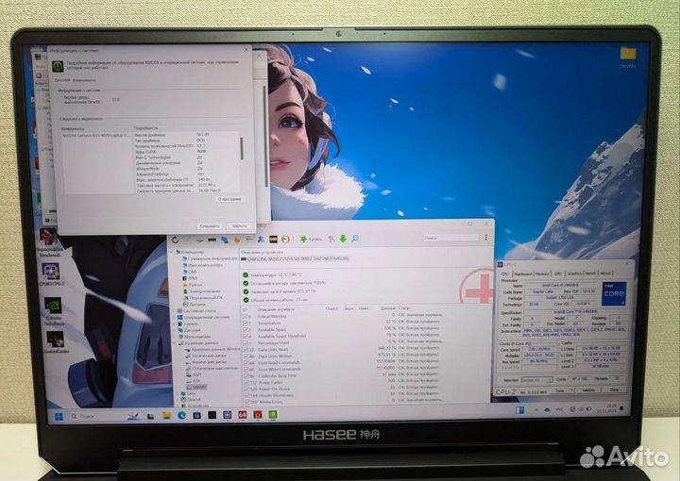680x481 pixels.
Task: Click the magnifier search icon in AIDA64 toolbar
Action: tap(356, 239)
